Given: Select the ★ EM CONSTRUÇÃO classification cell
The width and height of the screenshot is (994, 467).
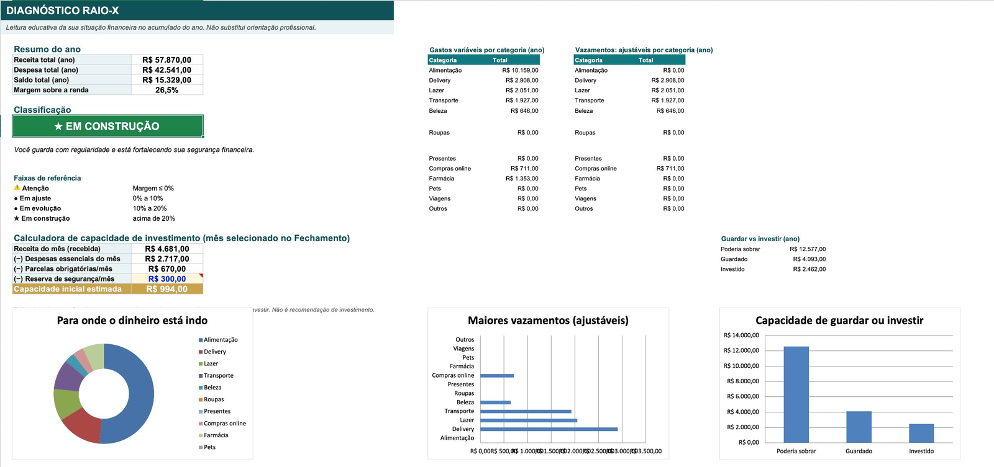Looking at the screenshot, I should tap(107, 126).
